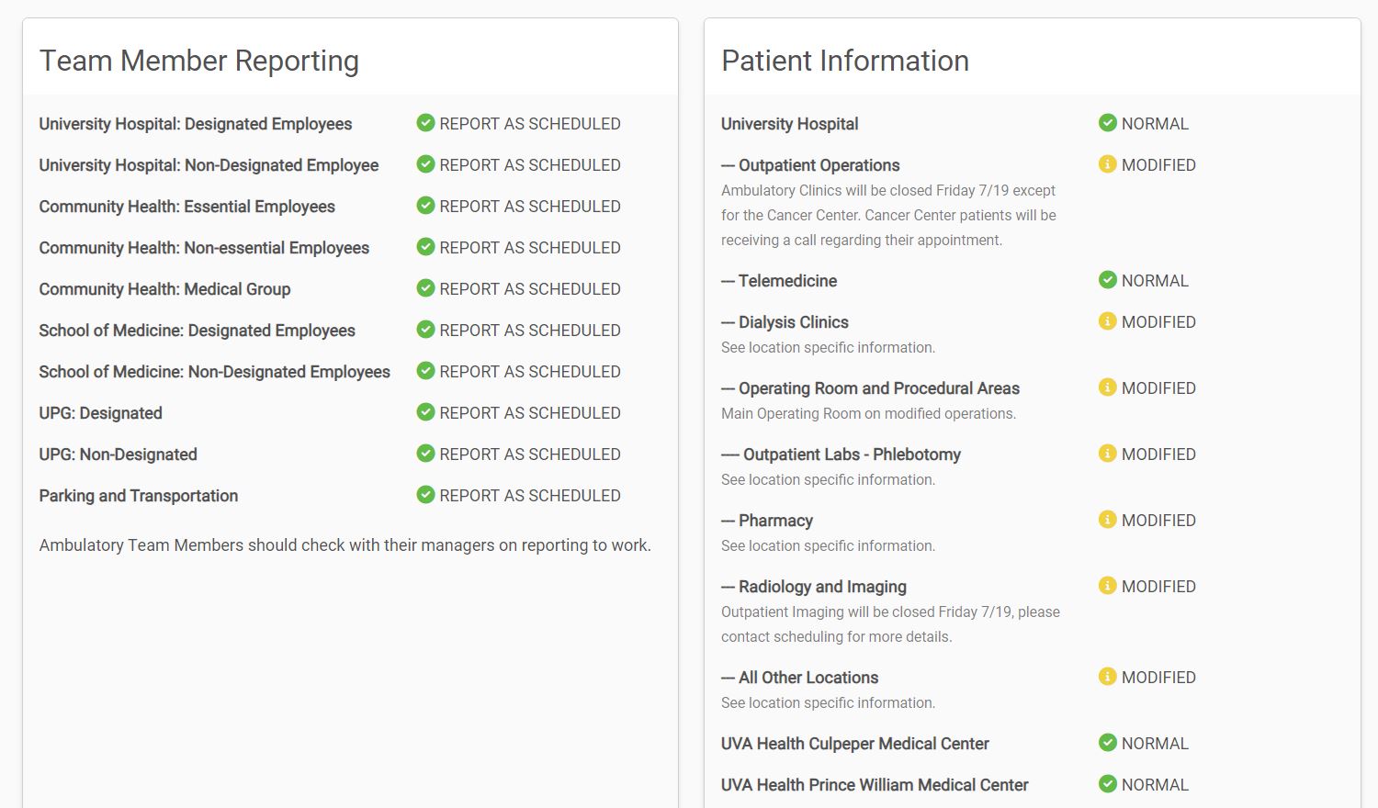
Task: Click REPORT AS SCHEDULED for Parking and Transportation
Action: click(x=530, y=496)
